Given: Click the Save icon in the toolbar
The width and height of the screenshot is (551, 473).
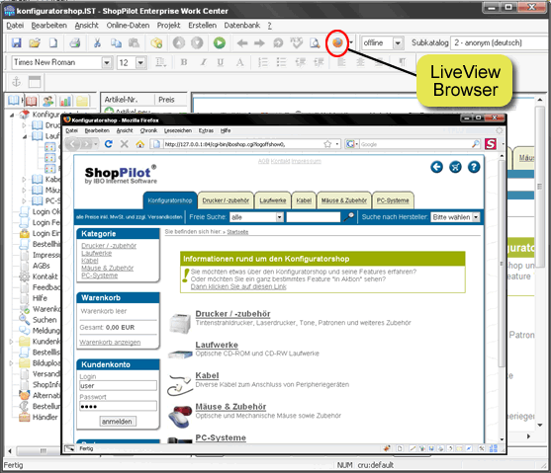Looking at the screenshot, I should (x=16, y=42).
